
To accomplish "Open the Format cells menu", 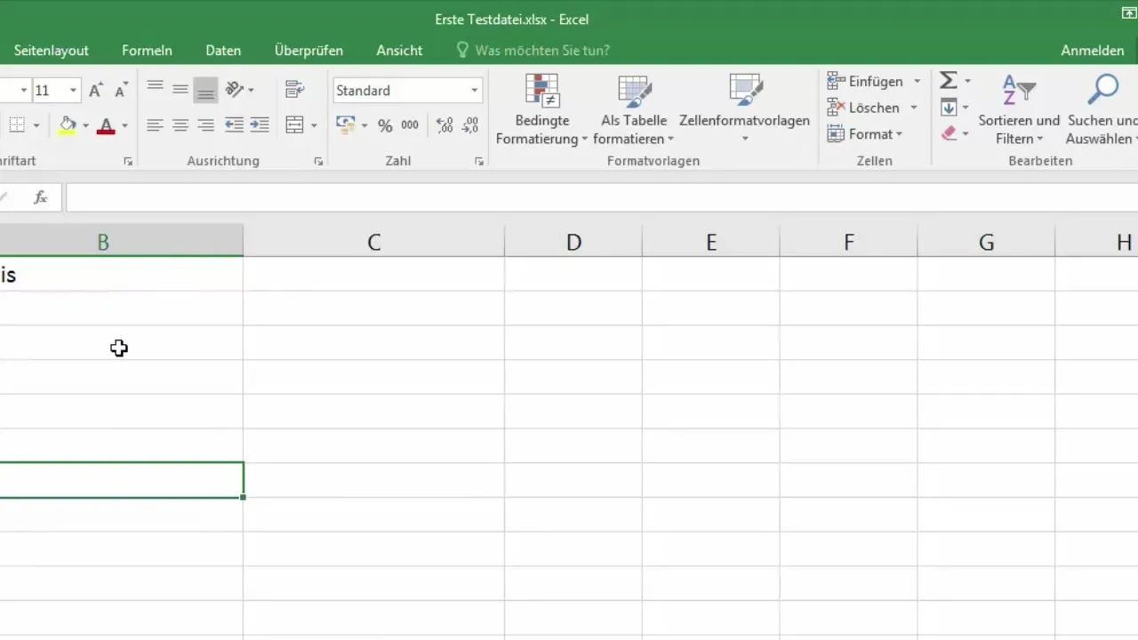I will click(x=865, y=134).
